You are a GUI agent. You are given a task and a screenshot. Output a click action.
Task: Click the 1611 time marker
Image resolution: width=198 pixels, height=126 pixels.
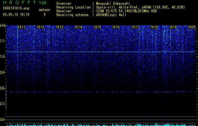click(22, 27)
